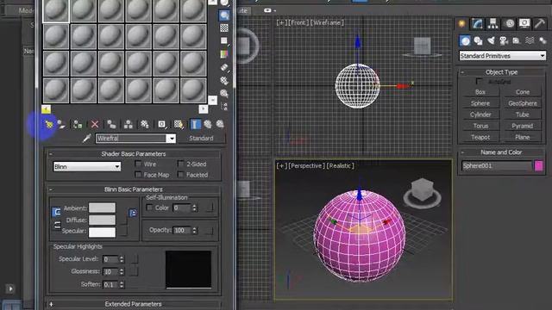Click the Ambient color swatch
Viewport: 552px width, 310px height.
(x=102, y=208)
